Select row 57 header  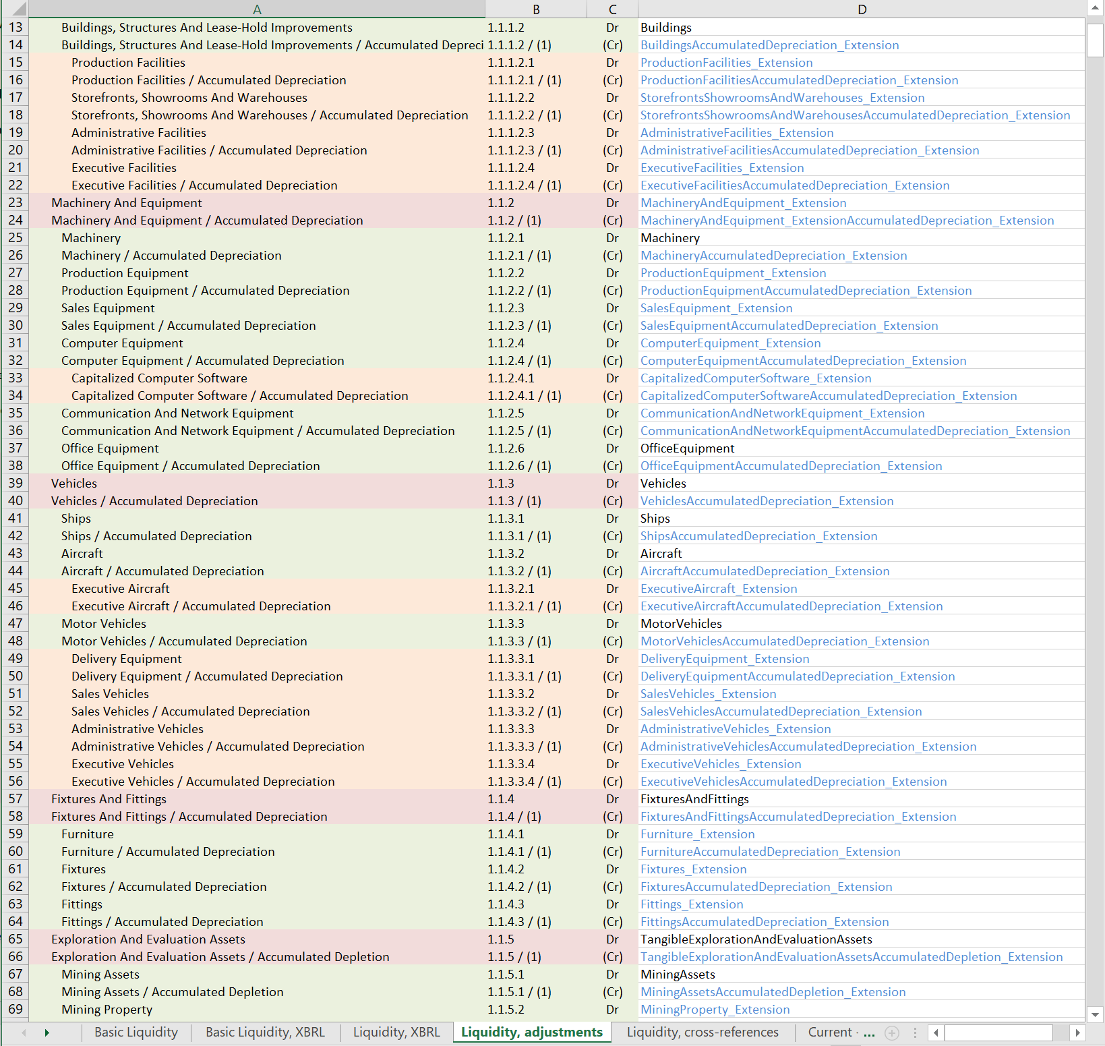(x=15, y=798)
